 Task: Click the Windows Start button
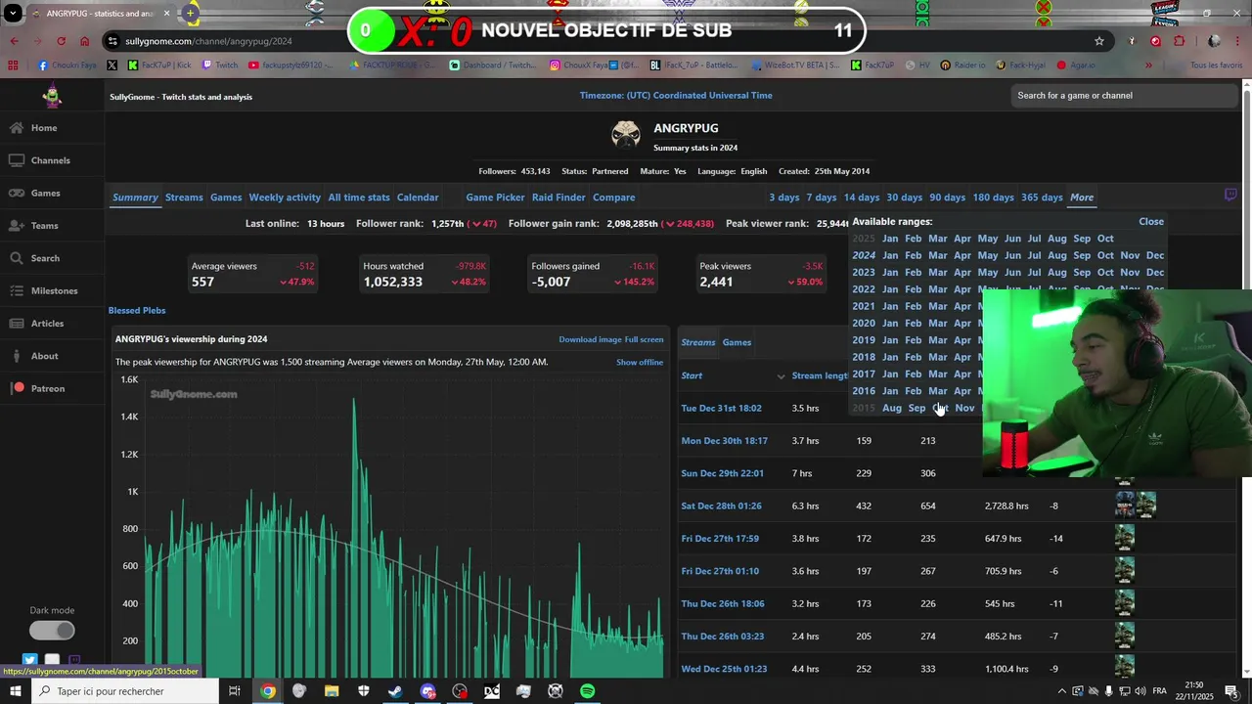click(x=16, y=691)
